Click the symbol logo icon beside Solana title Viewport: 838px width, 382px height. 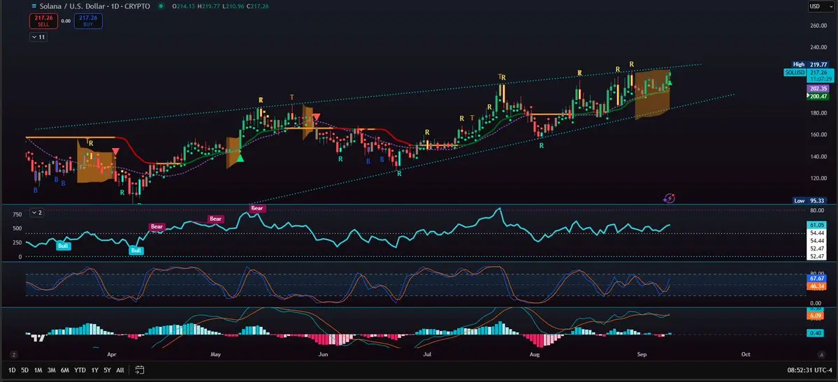pyautogui.click(x=35, y=6)
